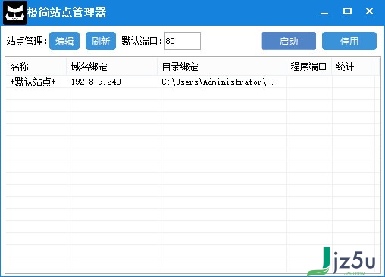Close the 极简站点管理器 window
385x277 pixels.
[x=369, y=11]
